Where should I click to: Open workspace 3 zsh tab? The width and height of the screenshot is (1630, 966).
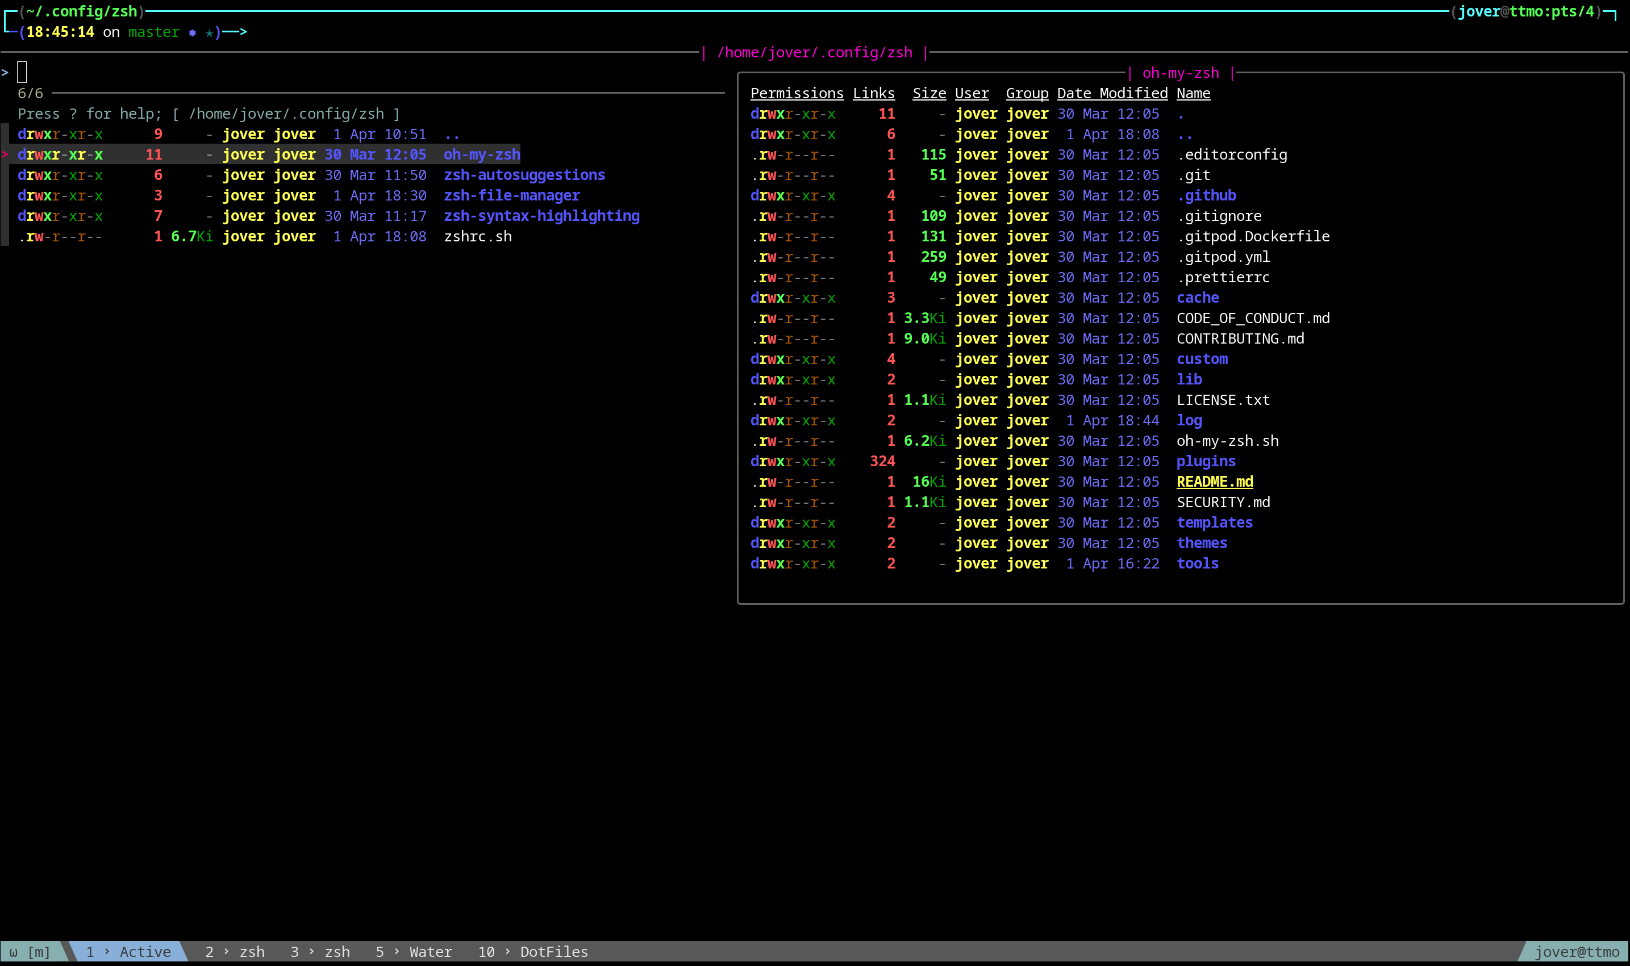coord(320,952)
